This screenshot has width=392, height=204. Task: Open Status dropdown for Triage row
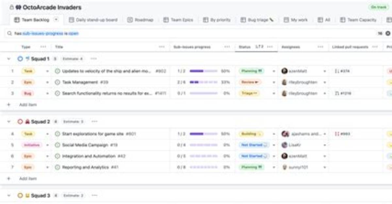pos(274,93)
